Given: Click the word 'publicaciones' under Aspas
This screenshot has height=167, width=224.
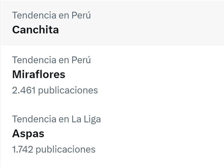Looking at the screenshot, I should (65, 149).
